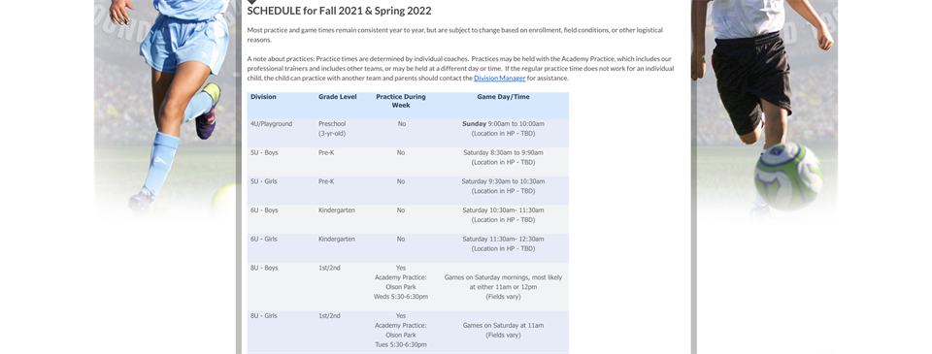The height and width of the screenshot is (354, 932).
Task: Click 1st/2nd in the 8U - Boys row
Action: click(x=329, y=268)
